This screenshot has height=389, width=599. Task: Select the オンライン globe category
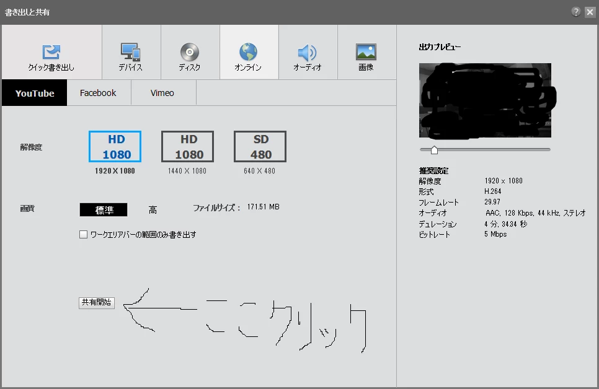249,52
